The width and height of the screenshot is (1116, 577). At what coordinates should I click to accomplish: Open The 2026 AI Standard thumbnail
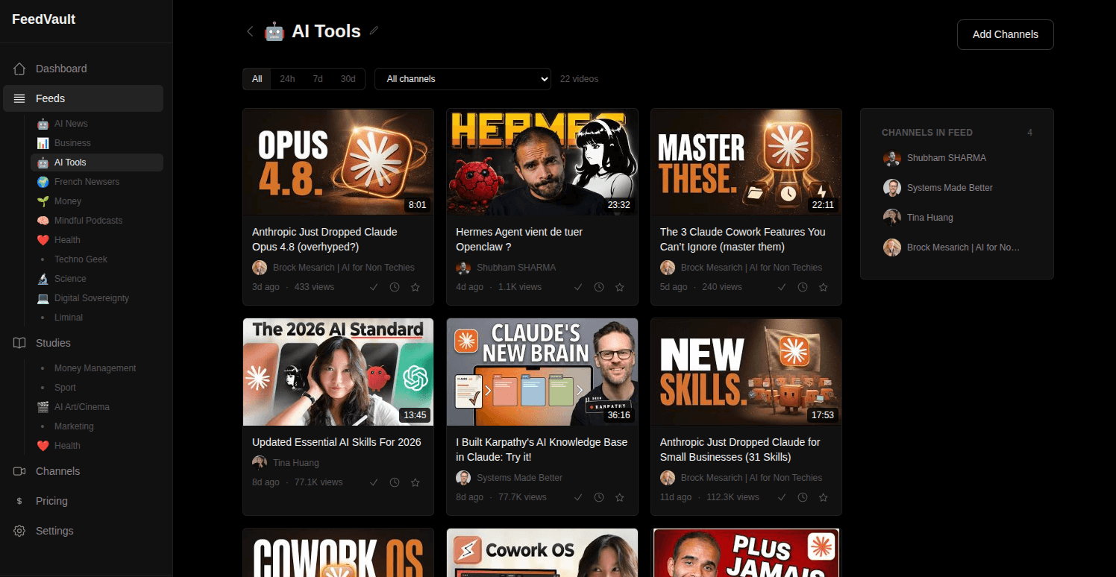[x=338, y=373]
